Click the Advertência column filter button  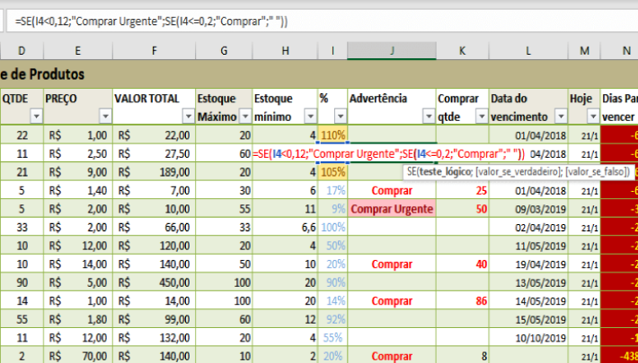[429, 117]
